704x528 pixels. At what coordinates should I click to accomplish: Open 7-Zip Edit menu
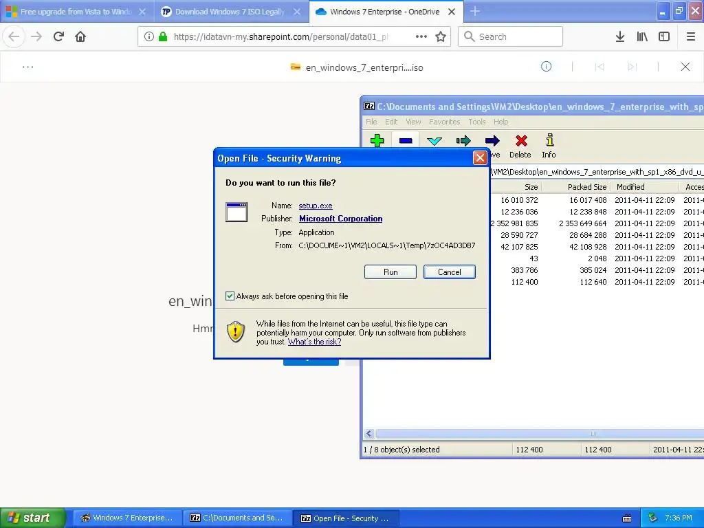pos(391,122)
